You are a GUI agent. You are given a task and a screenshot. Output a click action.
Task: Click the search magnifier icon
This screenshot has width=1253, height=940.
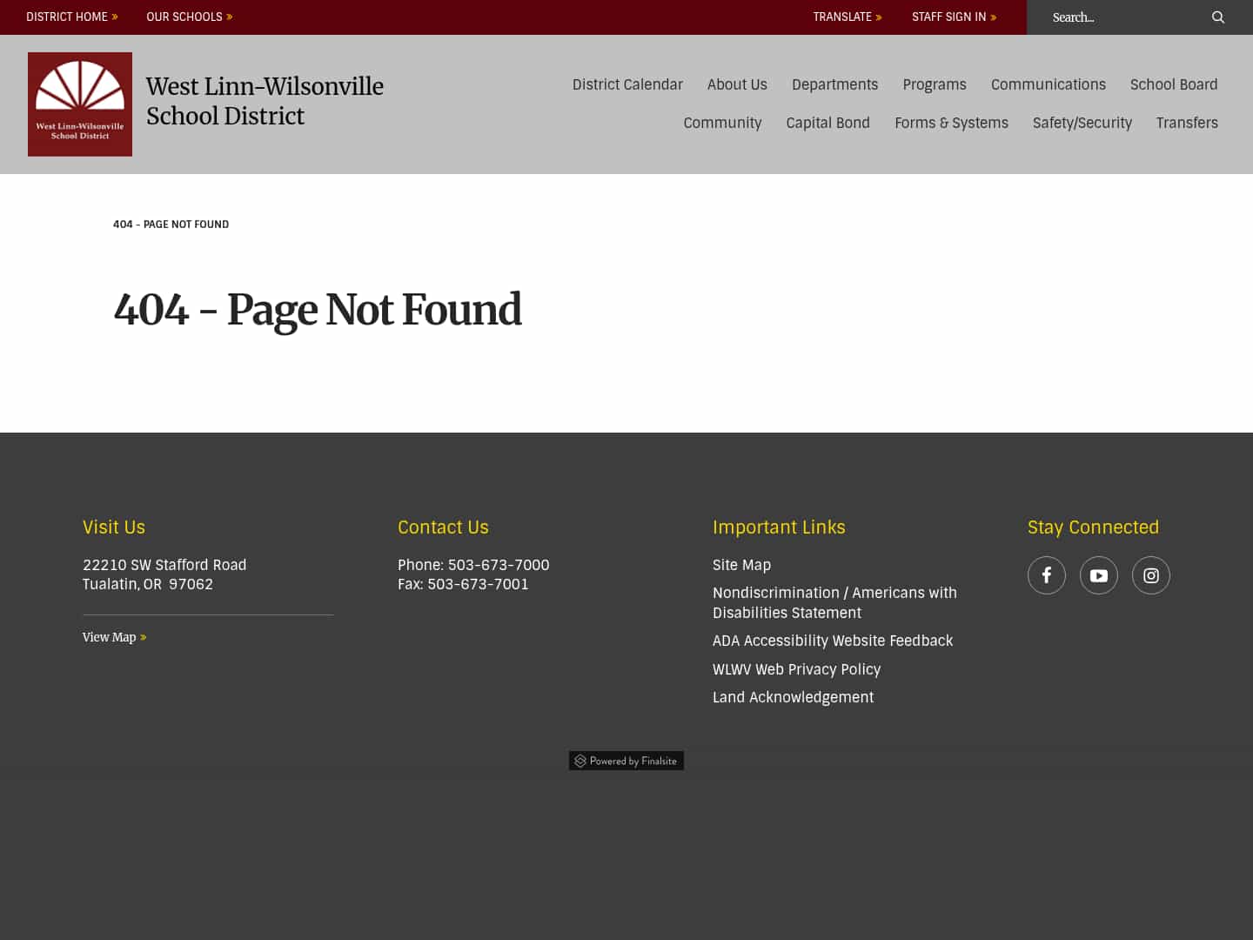[x=1218, y=17]
